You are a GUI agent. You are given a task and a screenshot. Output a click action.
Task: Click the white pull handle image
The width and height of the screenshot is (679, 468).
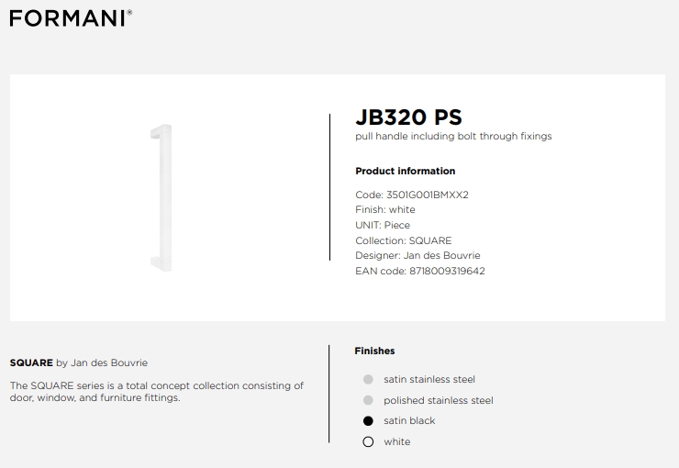[161, 198]
